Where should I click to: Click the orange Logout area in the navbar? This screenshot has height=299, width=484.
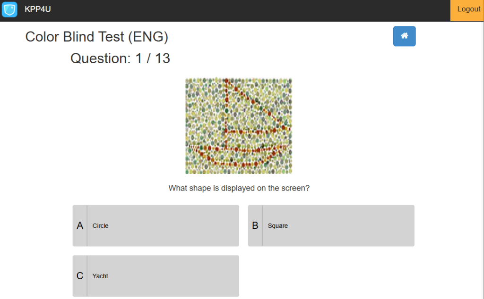(468, 9)
